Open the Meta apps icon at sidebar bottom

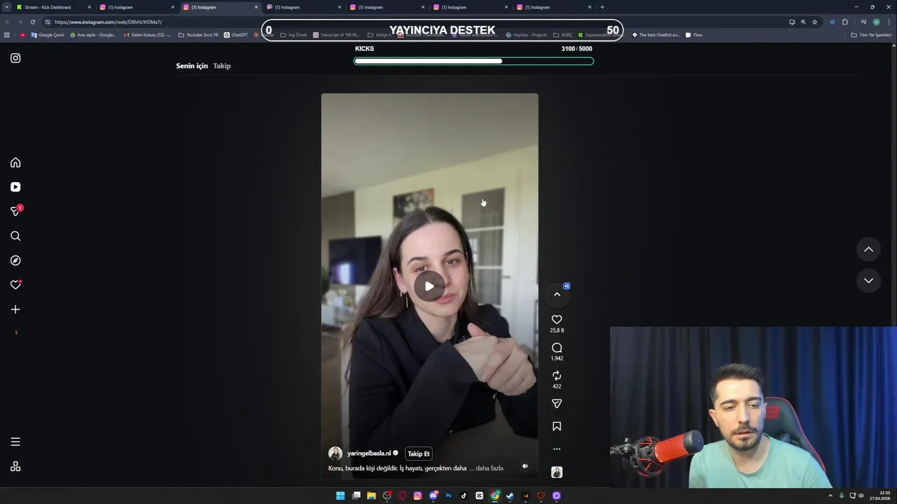(x=15, y=466)
